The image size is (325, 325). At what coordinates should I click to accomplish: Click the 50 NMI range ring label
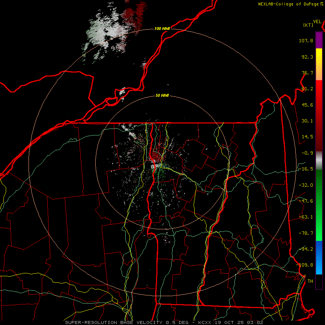[162, 95]
